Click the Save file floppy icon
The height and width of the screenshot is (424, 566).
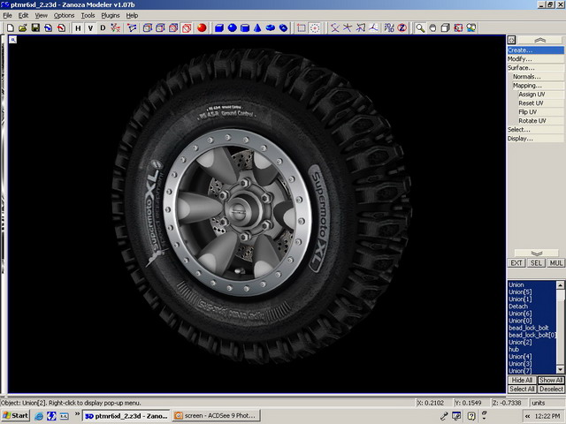point(35,27)
